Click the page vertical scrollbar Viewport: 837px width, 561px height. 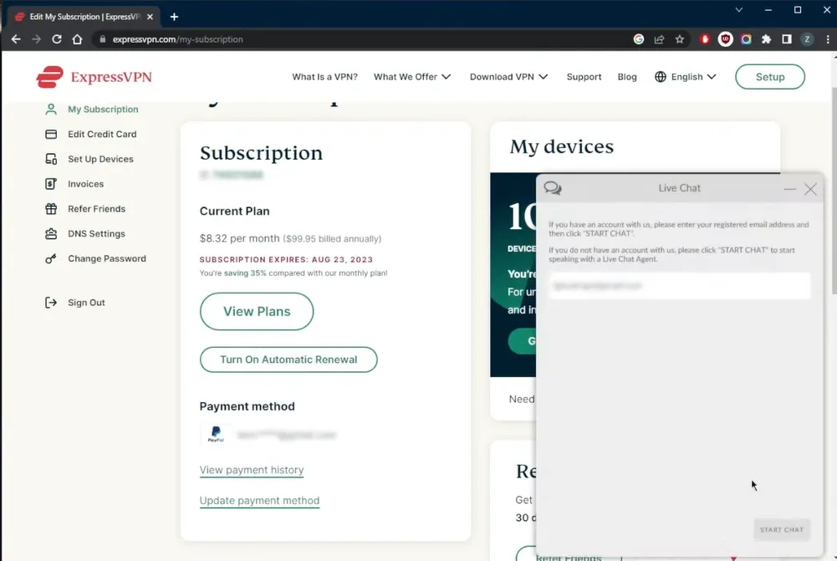pos(834,192)
